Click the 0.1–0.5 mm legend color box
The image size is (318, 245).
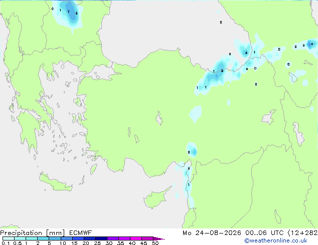(9, 238)
